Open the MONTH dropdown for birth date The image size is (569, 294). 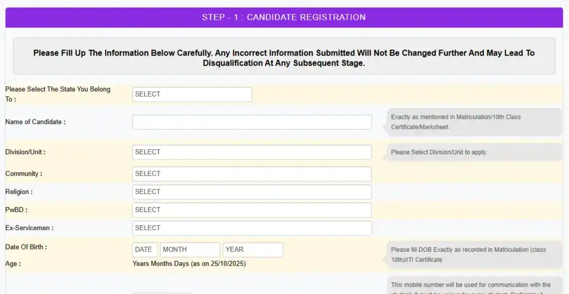[x=190, y=250]
